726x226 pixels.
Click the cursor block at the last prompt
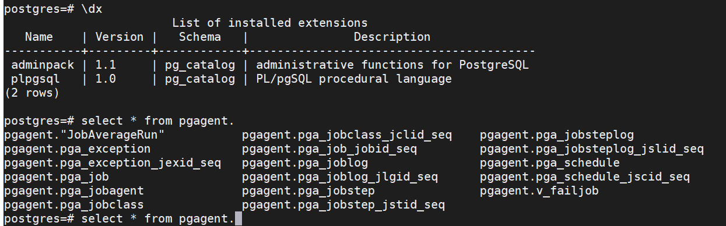(238, 219)
